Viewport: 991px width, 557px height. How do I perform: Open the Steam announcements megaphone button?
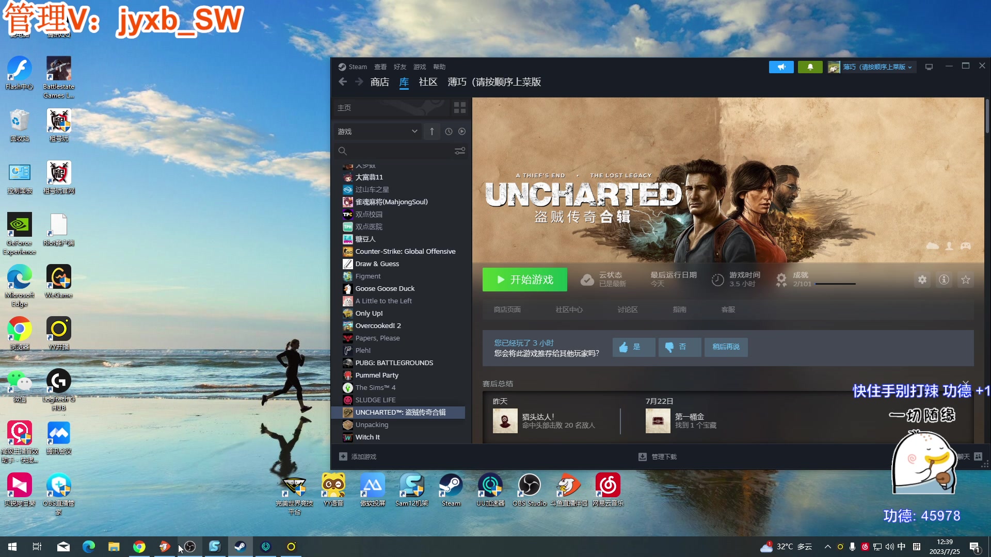[x=781, y=67]
